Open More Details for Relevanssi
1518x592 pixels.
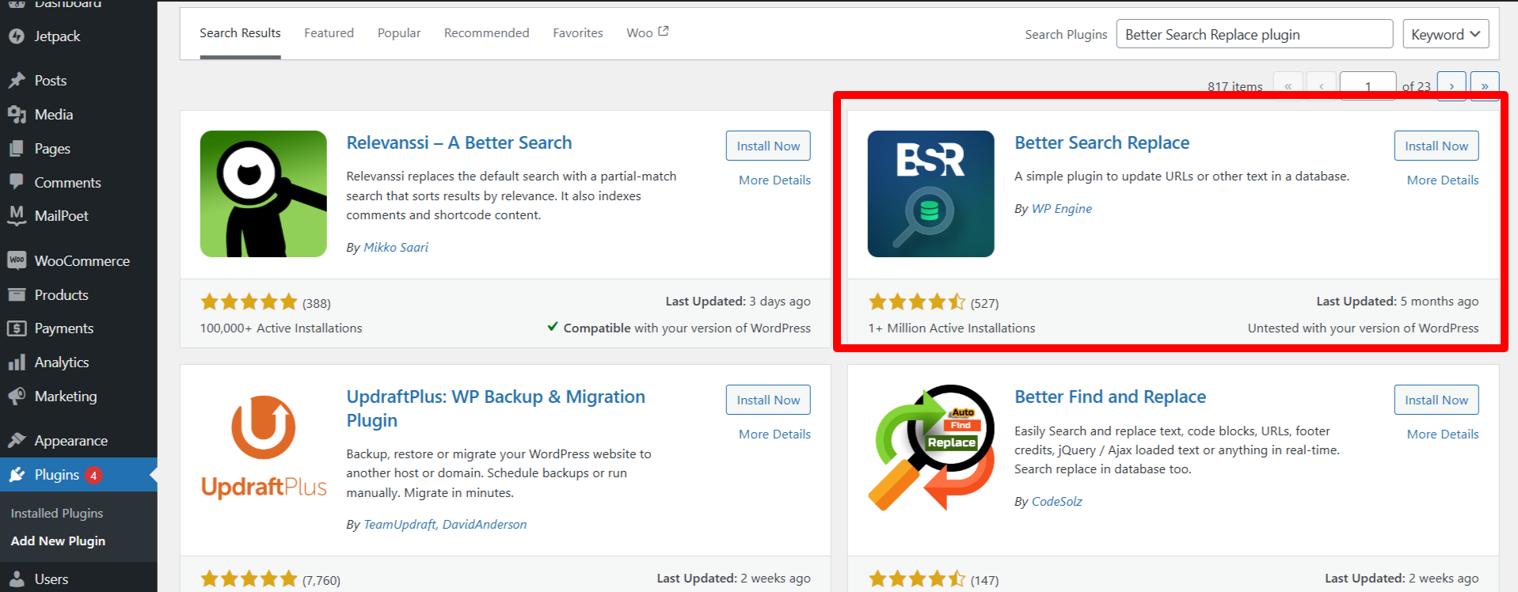pos(774,180)
